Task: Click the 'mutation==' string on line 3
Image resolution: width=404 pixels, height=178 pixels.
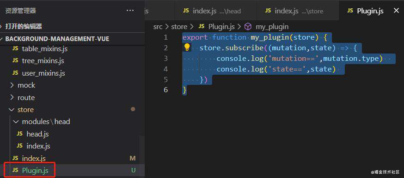Action: pyautogui.click(x=294, y=59)
